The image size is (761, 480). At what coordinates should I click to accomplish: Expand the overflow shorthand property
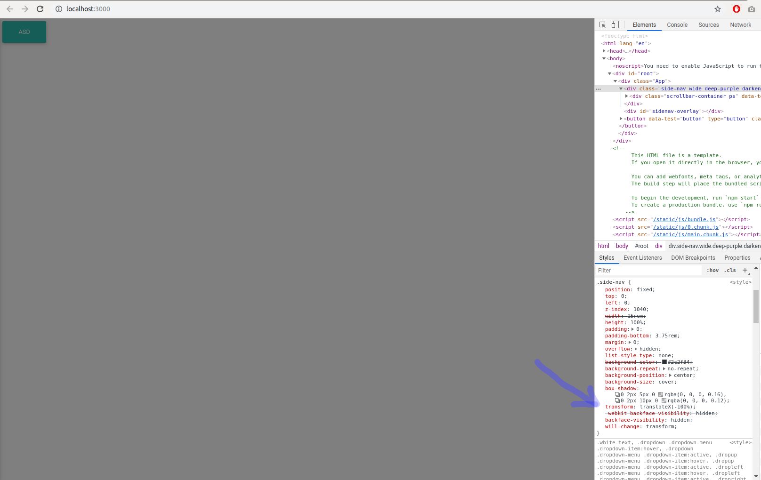pos(636,349)
